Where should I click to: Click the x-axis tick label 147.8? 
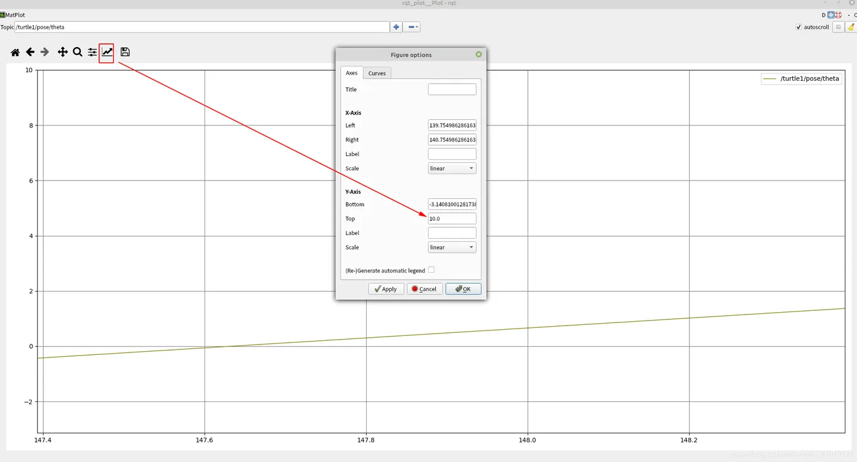click(366, 440)
